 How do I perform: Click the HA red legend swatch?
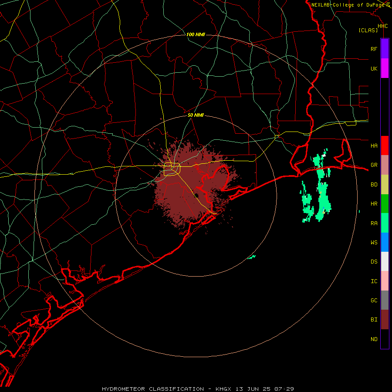click(x=385, y=145)
